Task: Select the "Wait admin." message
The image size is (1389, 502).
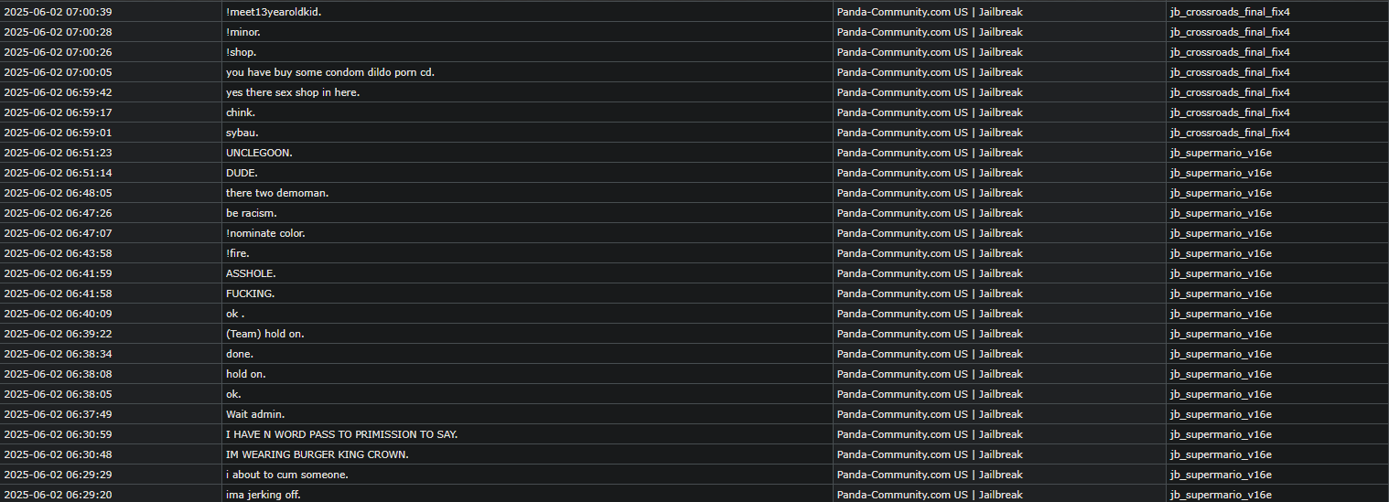Action: click(255, 414)
